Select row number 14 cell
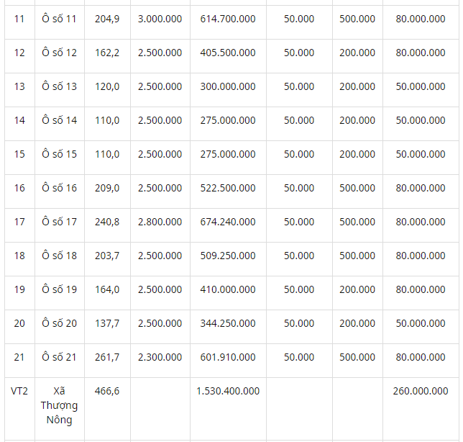 click(x=19, y=120)
